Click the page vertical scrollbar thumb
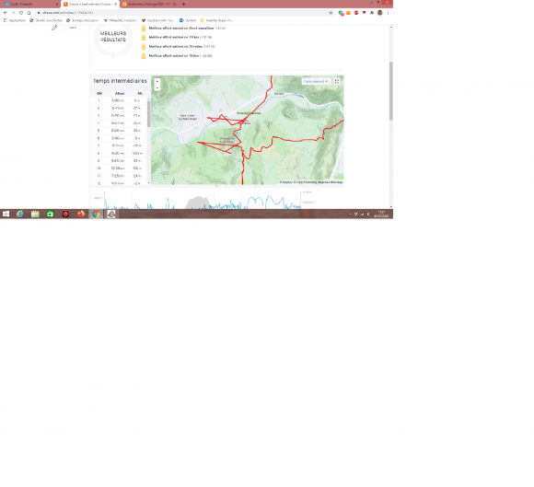 click(x=390, y=90)
